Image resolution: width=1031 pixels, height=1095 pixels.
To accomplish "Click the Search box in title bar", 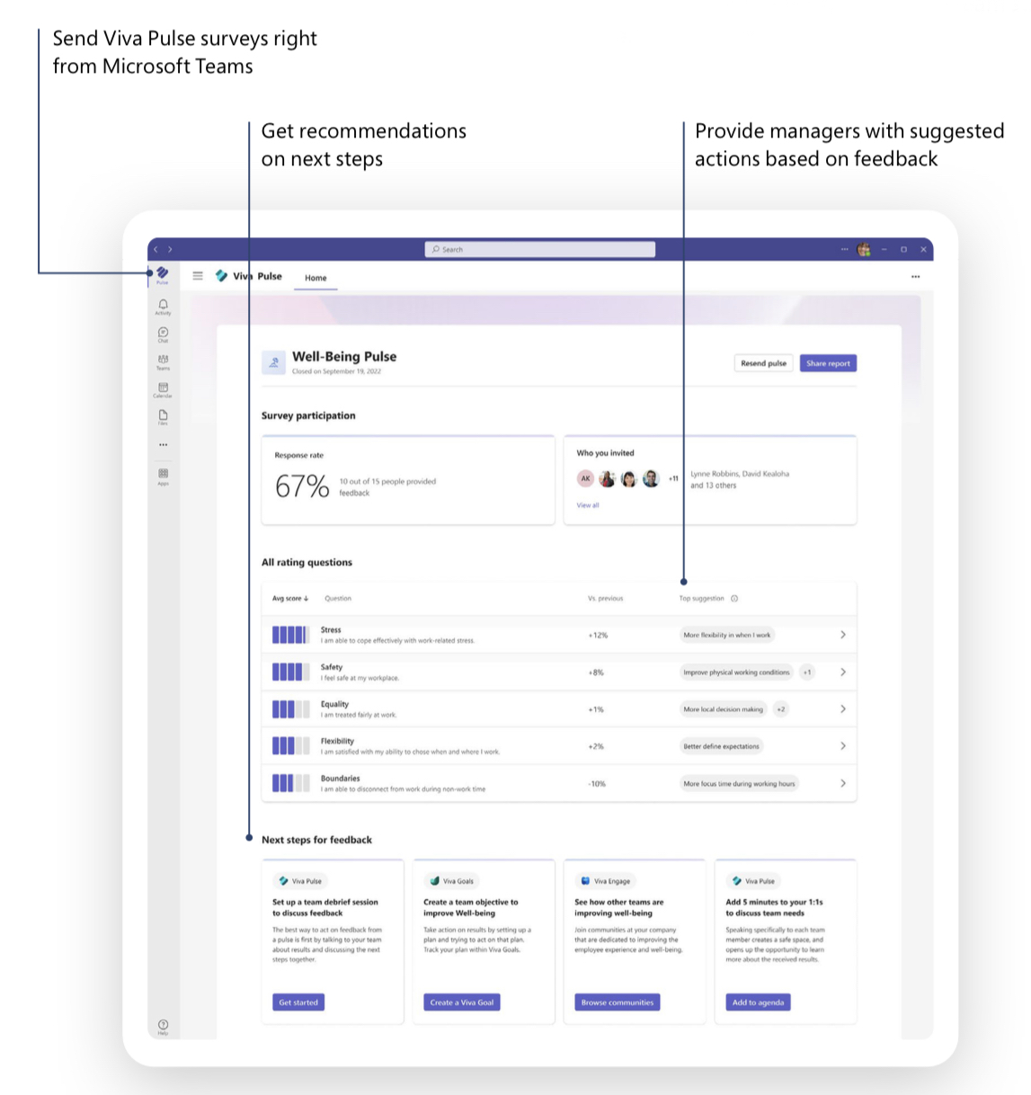I will pos(539,249).
